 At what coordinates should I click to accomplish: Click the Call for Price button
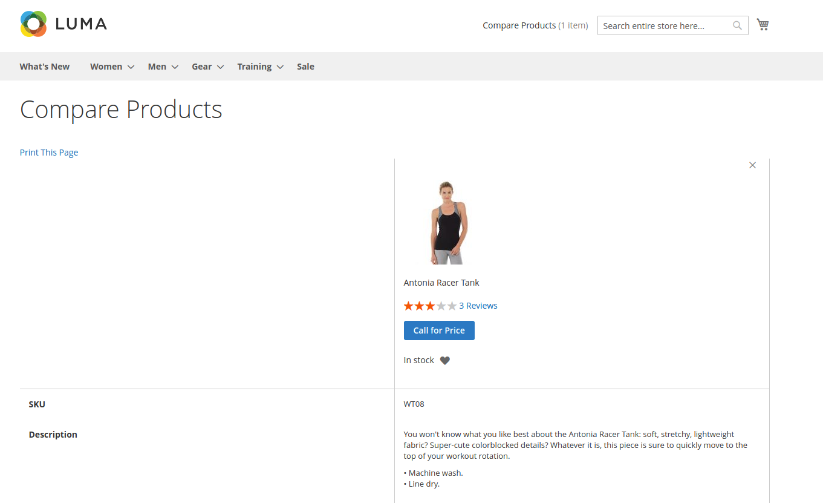tap(439, 330)
